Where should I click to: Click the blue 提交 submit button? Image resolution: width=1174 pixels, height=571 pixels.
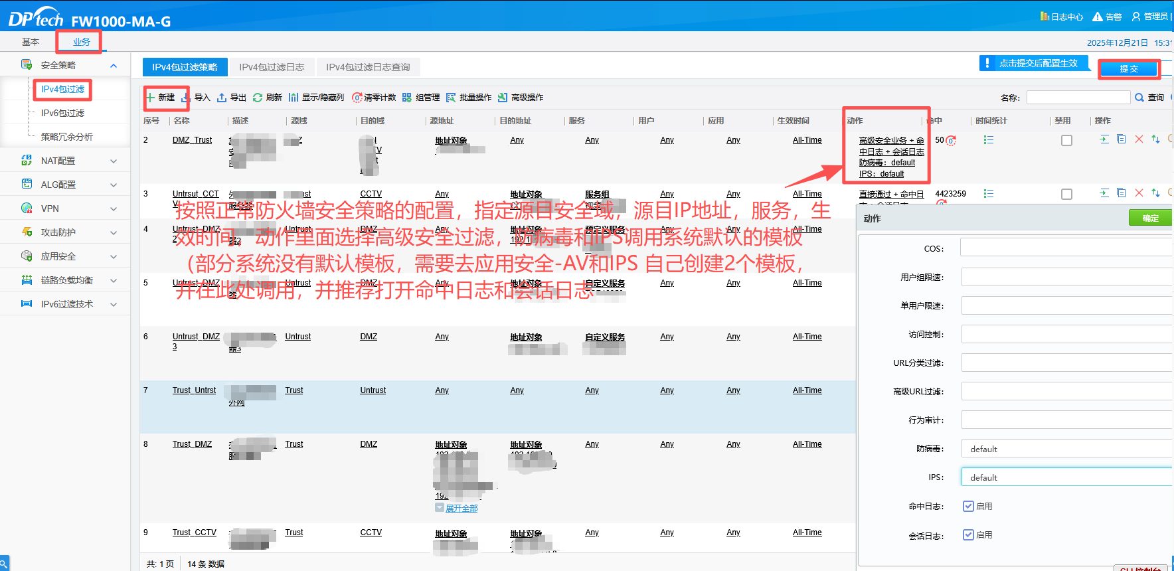pyautogui.click(x=1129, y=68)
